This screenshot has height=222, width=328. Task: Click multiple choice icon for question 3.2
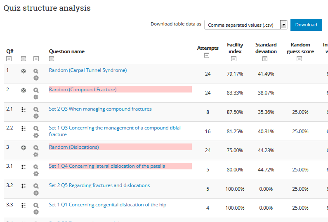[24, 186]
